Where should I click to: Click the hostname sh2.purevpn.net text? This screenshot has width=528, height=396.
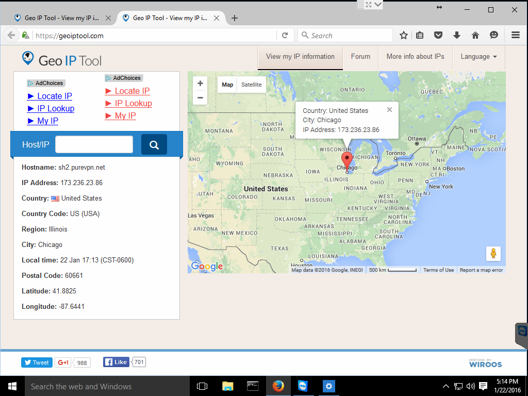81,168
